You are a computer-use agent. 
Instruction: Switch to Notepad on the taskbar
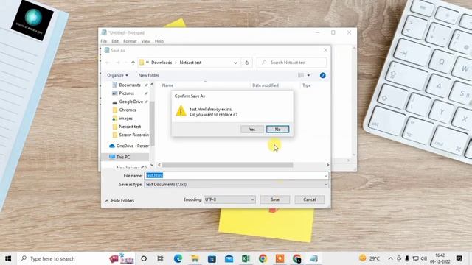pyautogui.click(x=313, y=258)
